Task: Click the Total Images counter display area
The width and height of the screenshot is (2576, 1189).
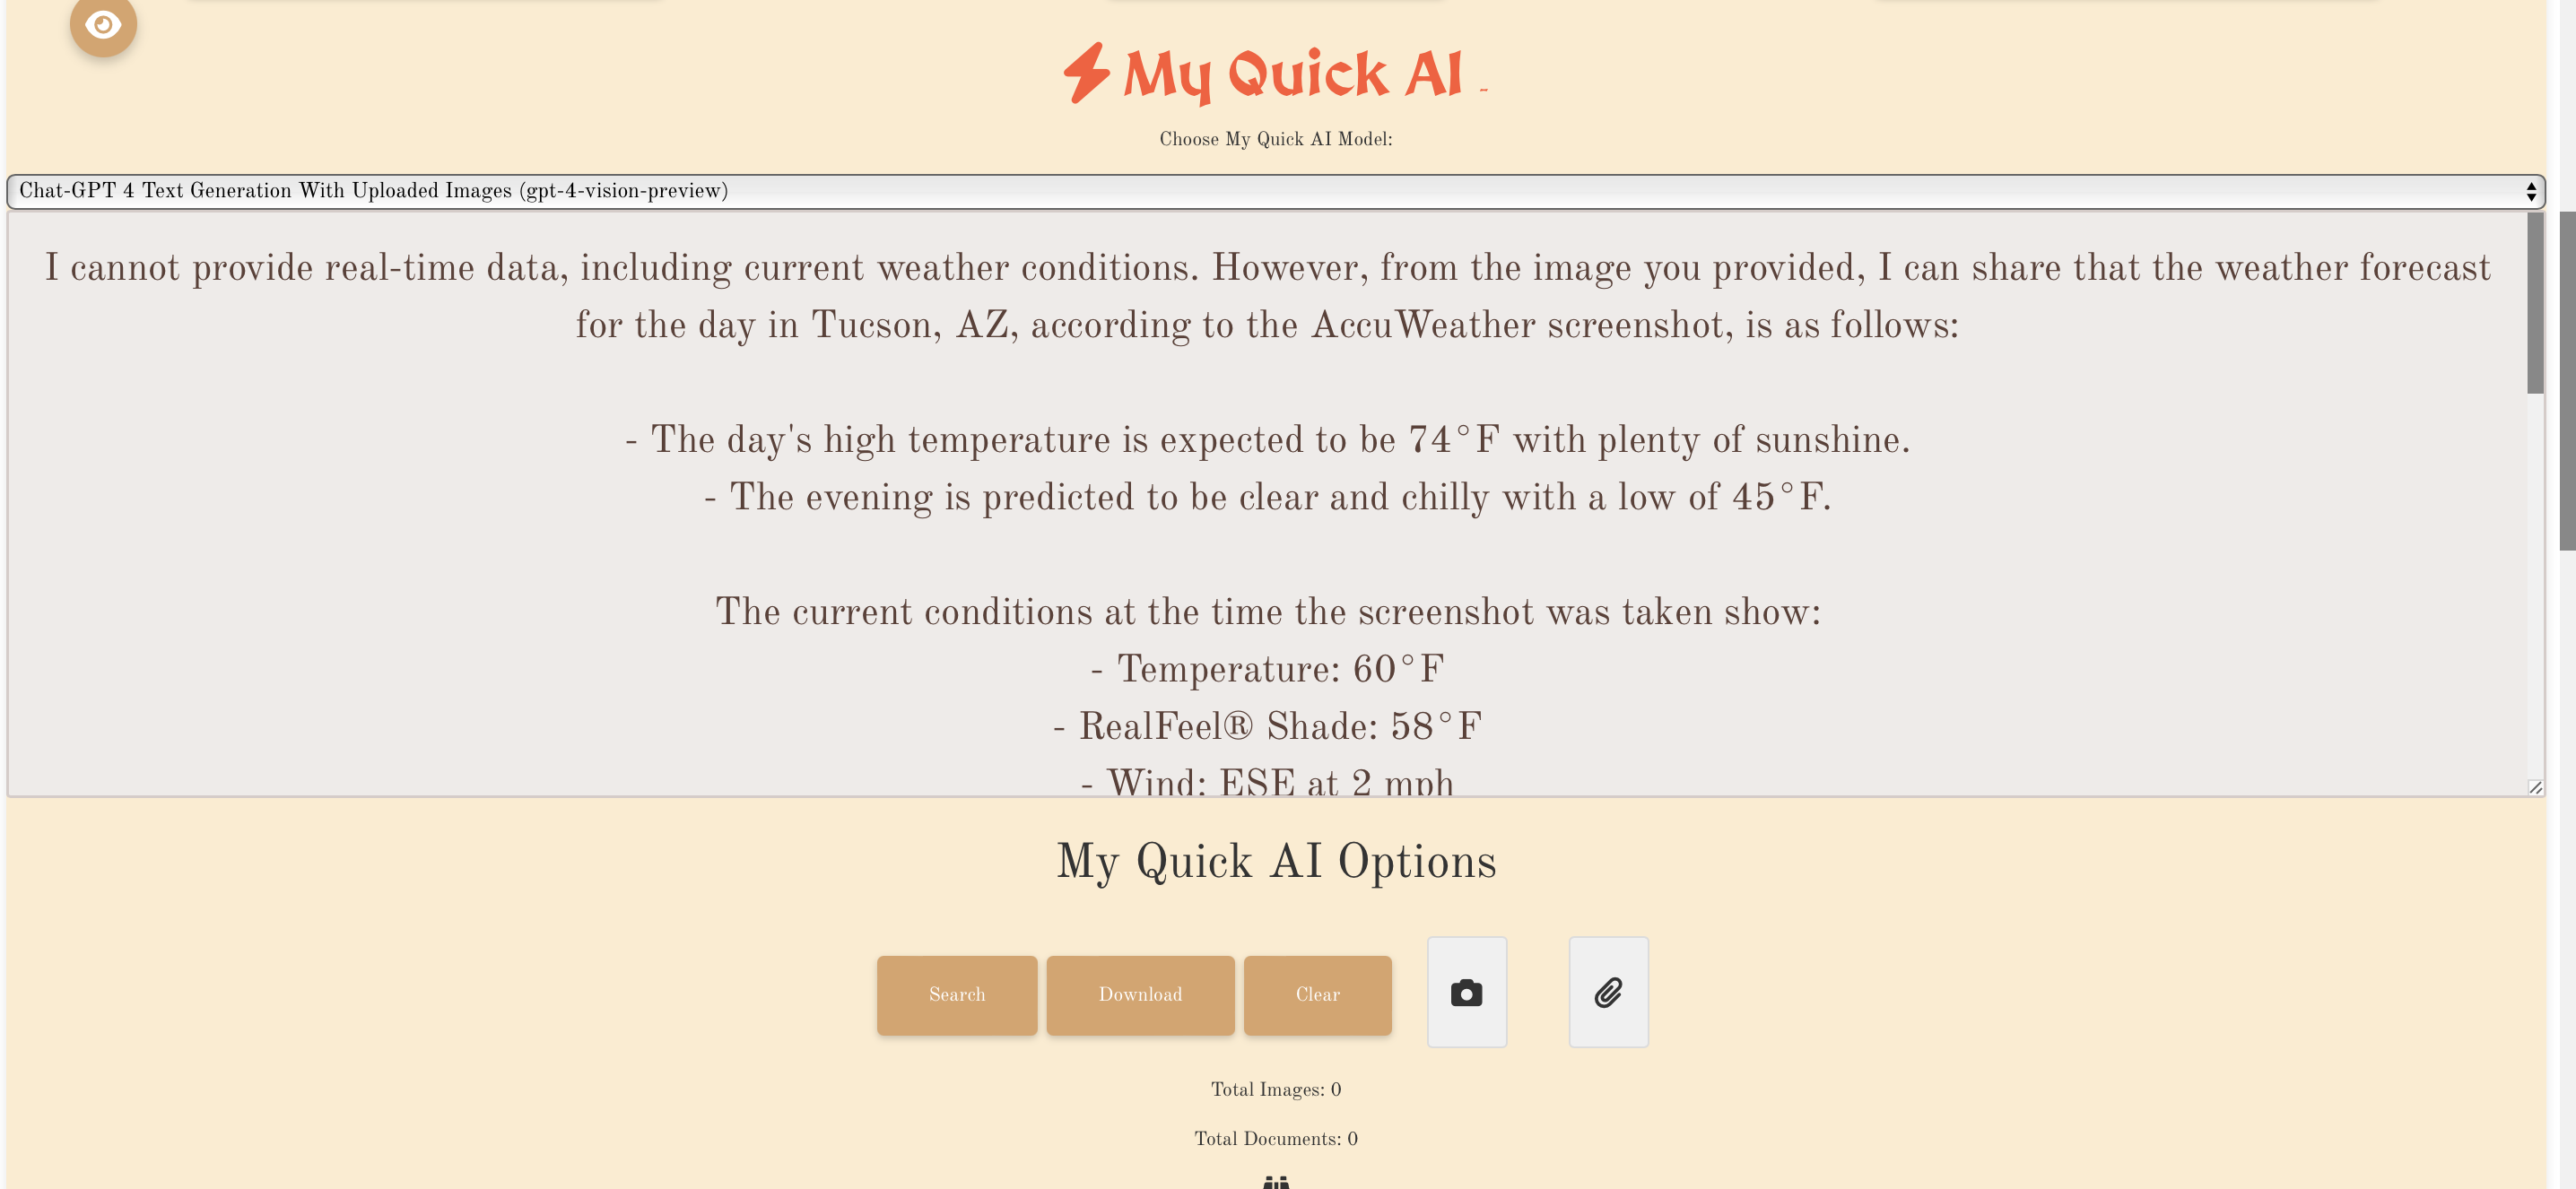Action: coord(1275,1087)
